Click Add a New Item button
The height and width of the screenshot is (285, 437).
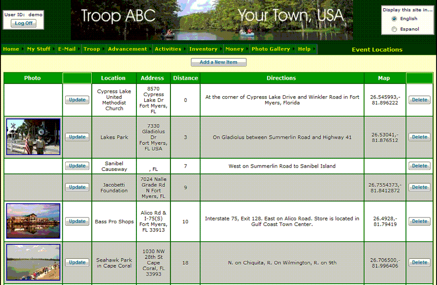[x=218, y=62]
